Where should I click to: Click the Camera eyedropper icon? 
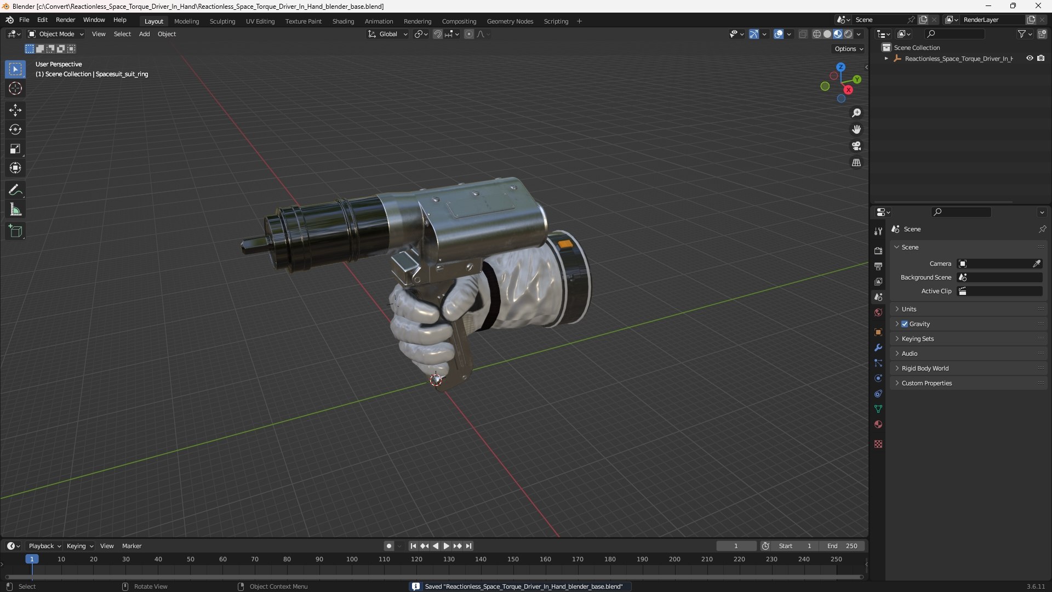1037,264
